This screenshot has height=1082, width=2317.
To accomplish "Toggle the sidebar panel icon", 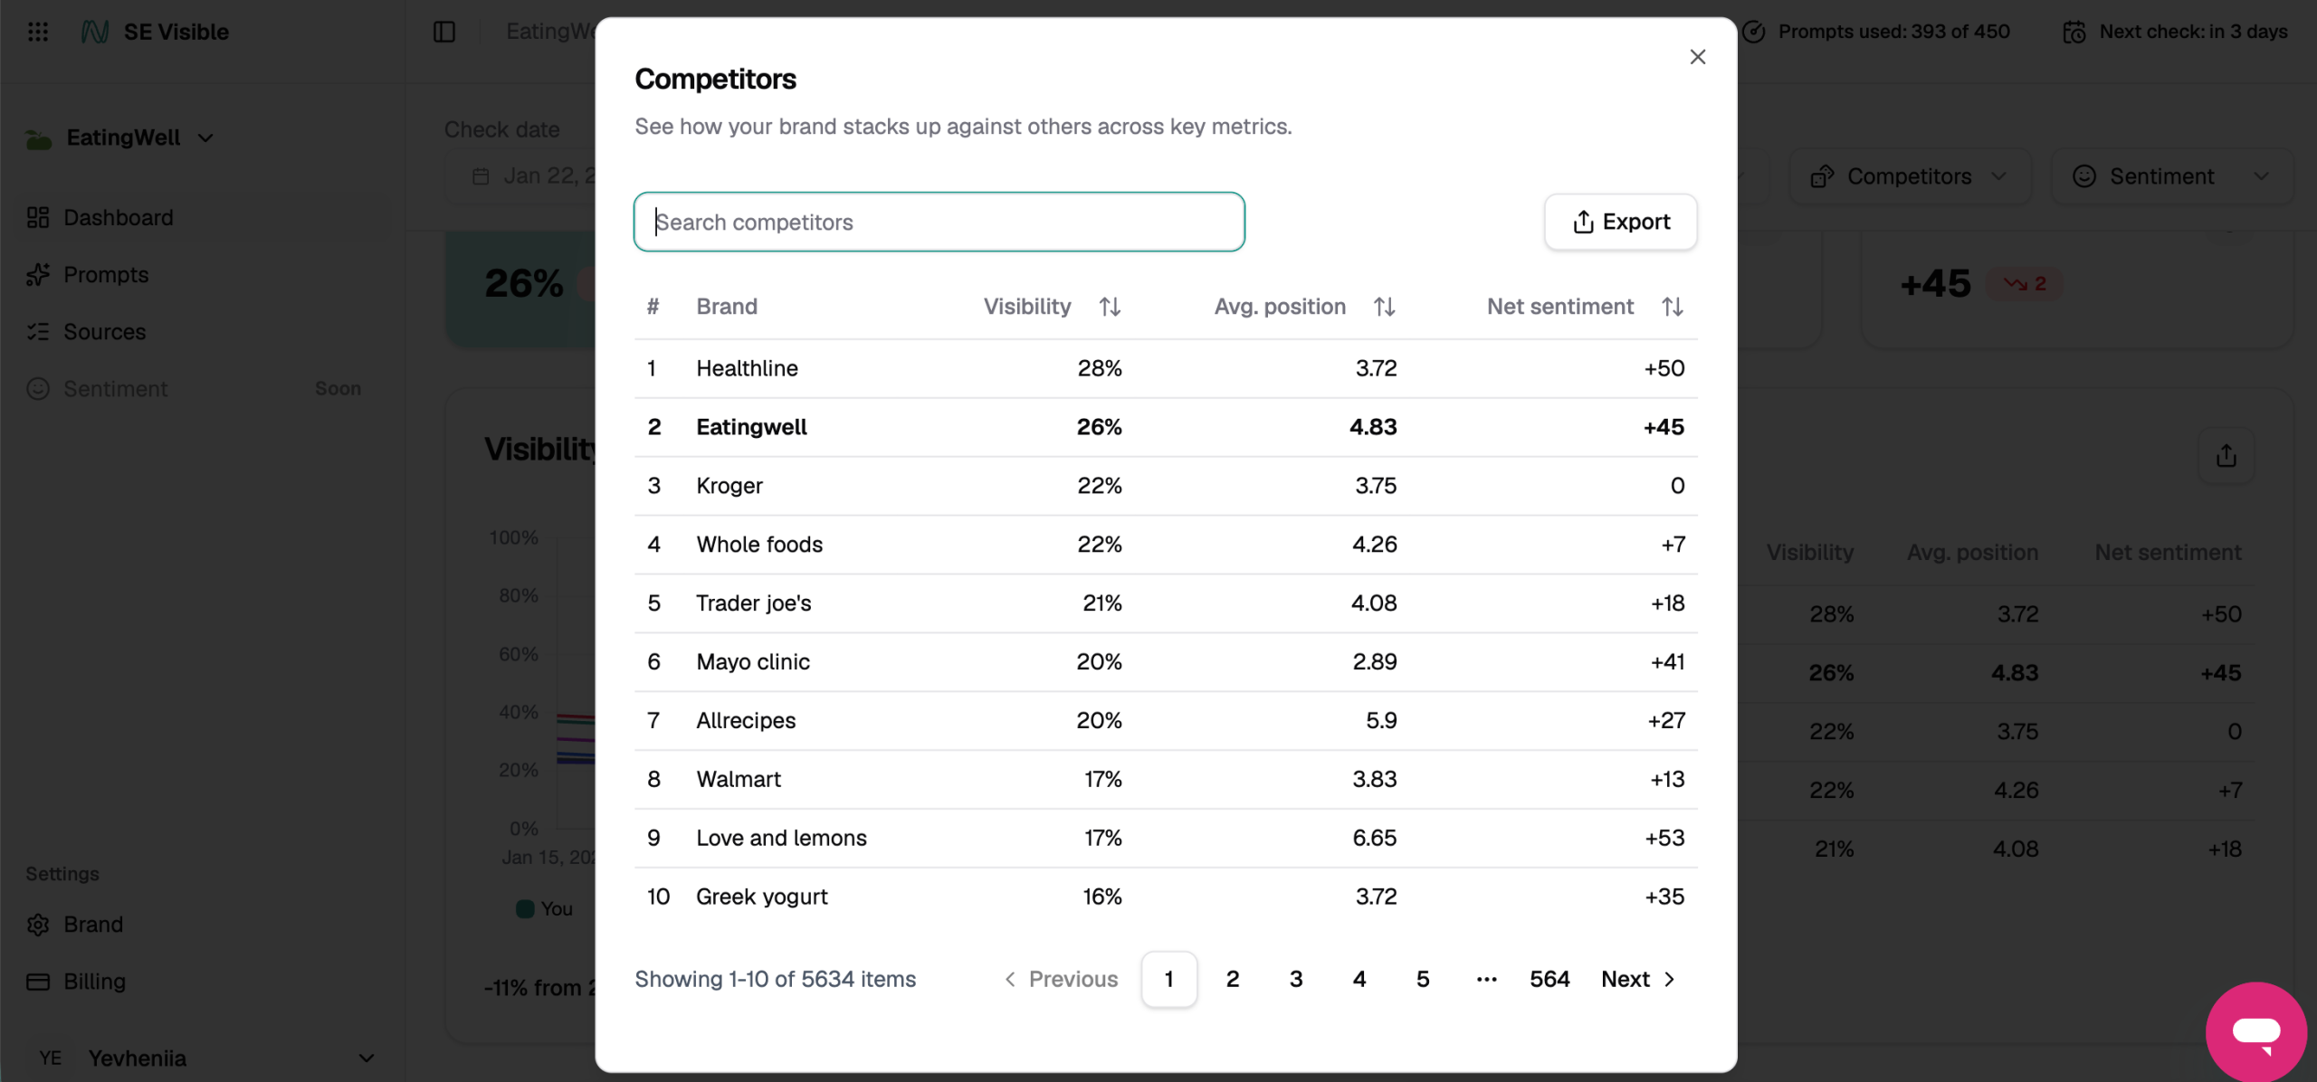I will coord(444,32).
